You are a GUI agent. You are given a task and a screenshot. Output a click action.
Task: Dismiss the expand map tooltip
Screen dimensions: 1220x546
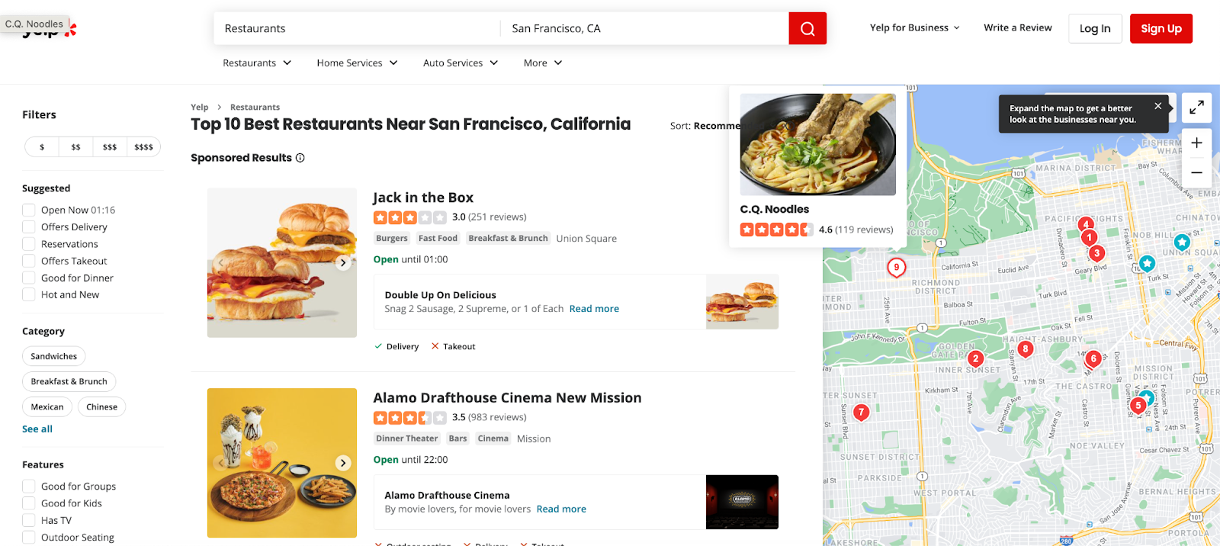point(1157,106)
